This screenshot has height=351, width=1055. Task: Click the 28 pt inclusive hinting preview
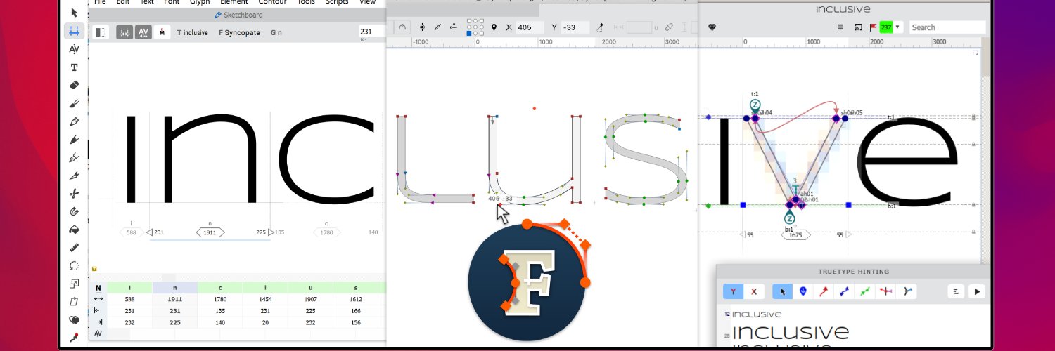pos(791,331)
